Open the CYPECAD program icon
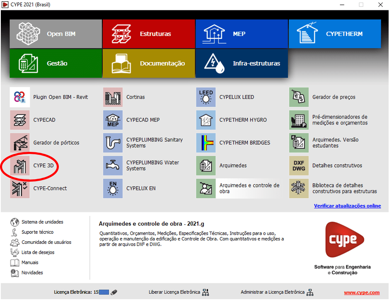 pyautogui.click(x=20, y=120)
